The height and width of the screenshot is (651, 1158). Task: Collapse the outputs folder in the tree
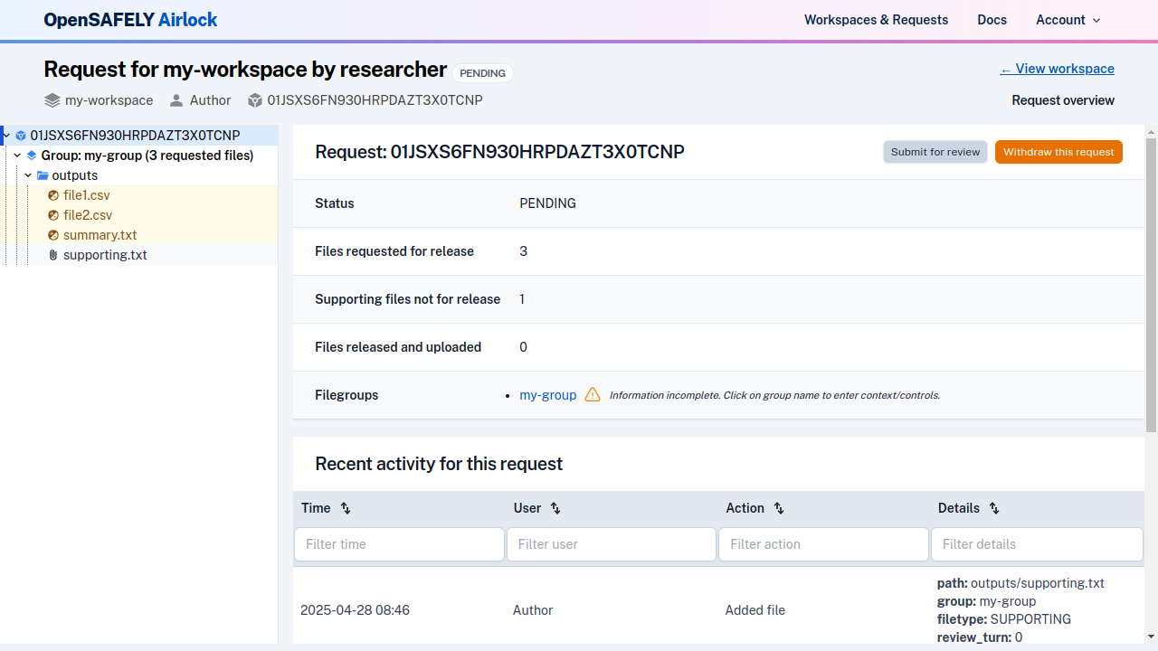(27, 175)
